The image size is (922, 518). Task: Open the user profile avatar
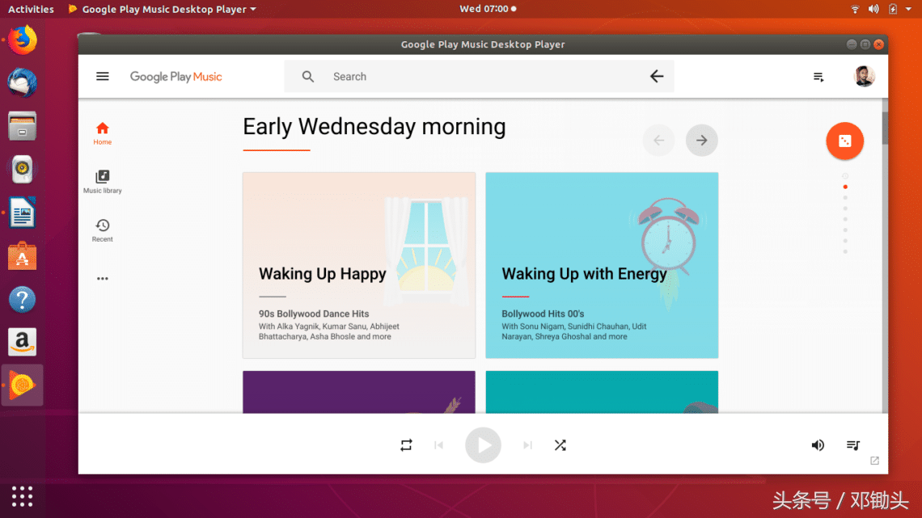click(x=864, y=76)
